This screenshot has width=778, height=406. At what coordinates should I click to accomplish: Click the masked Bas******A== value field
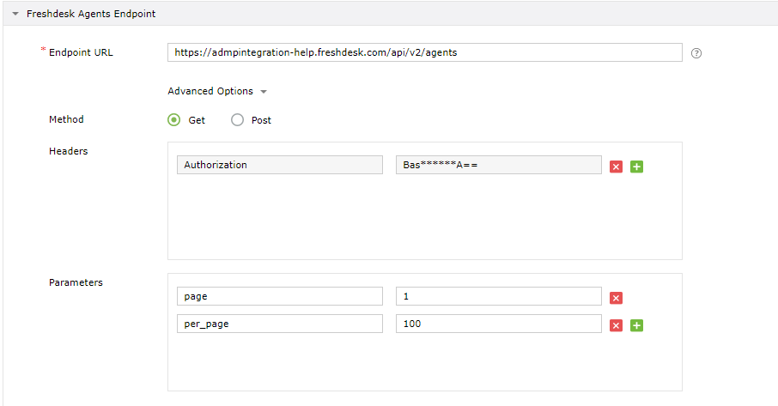[499, 165]
